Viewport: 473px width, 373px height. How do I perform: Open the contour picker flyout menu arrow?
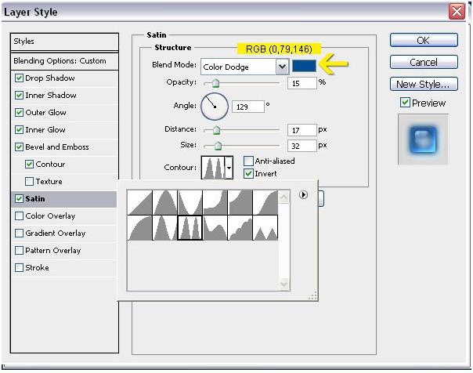pos(303,194)
